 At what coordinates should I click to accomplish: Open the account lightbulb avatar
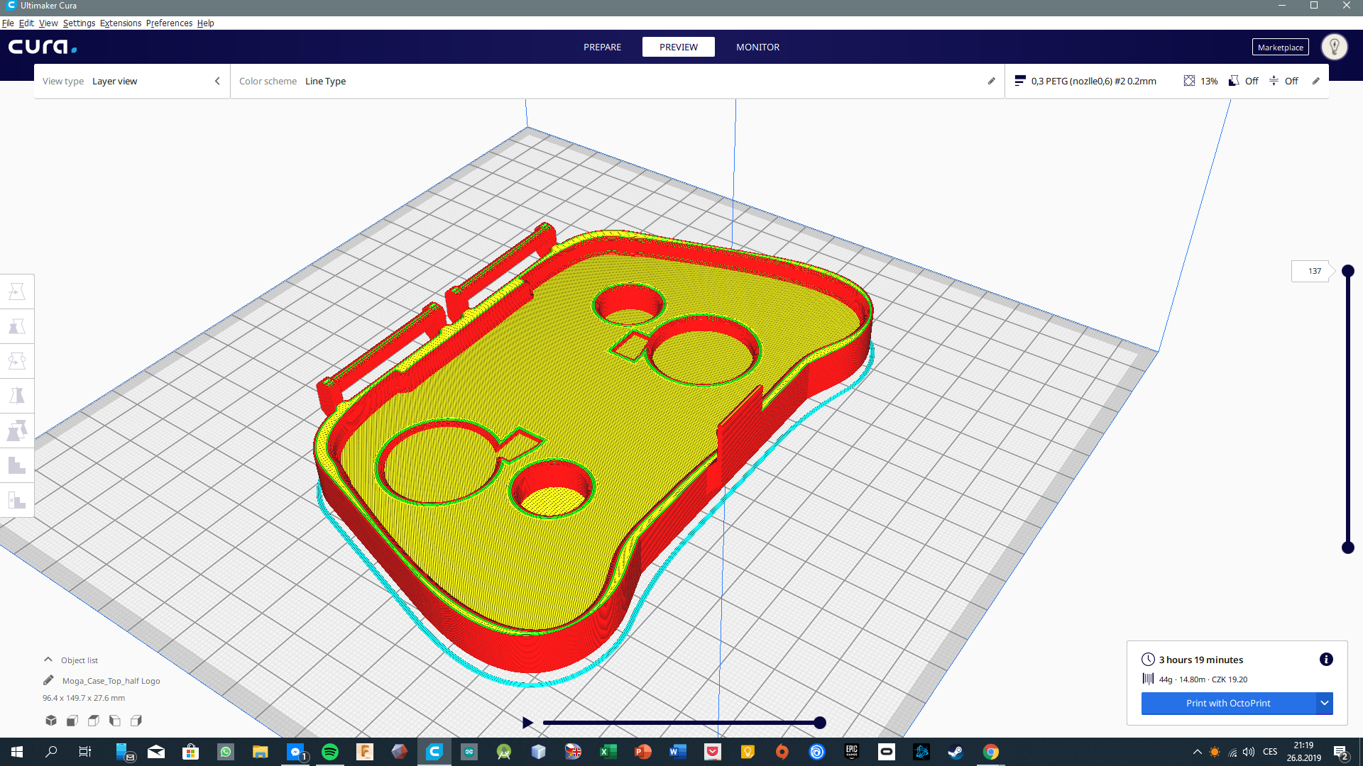[1335, 47]
